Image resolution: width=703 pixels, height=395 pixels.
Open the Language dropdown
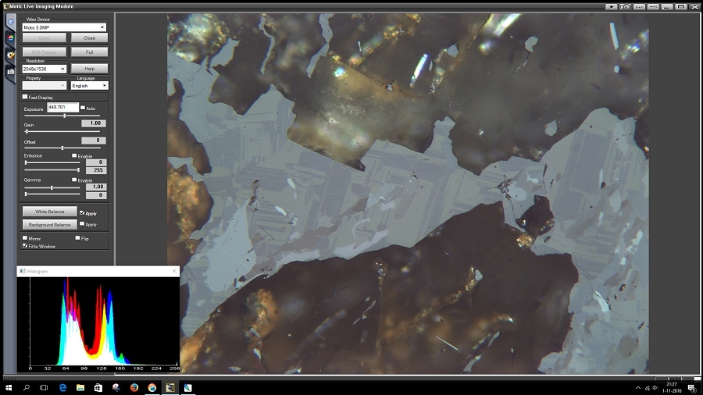click(x=89, y=86)
